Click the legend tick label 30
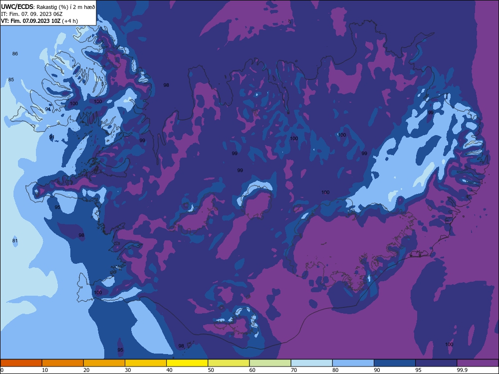Viewport: 499px width, 374px height. tap(128, 370)
